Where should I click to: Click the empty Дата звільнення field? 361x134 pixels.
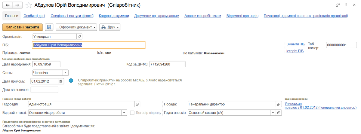(x=44, y=90)
